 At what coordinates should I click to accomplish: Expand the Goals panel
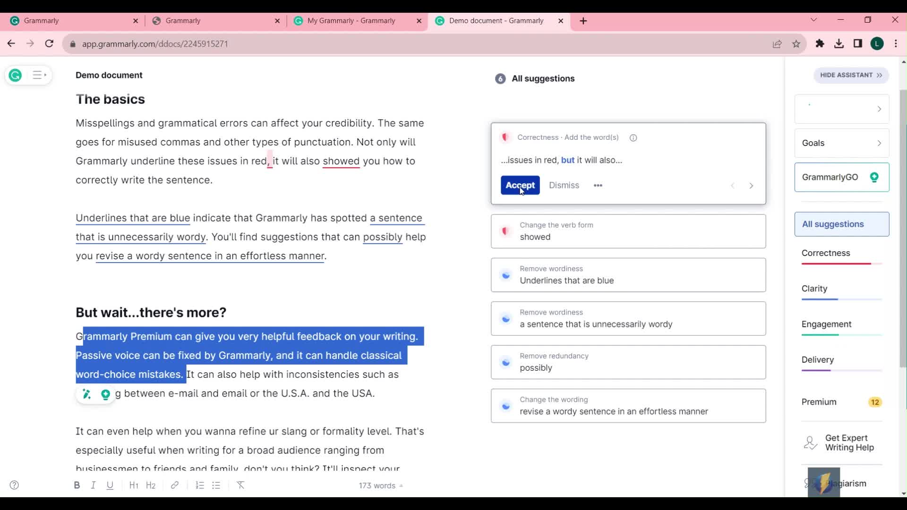coord(842,143)
